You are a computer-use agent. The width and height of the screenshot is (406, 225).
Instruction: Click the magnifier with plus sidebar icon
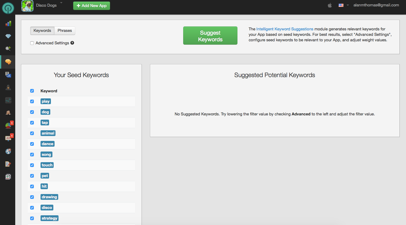pyautogui.click(x=8, y=49)
